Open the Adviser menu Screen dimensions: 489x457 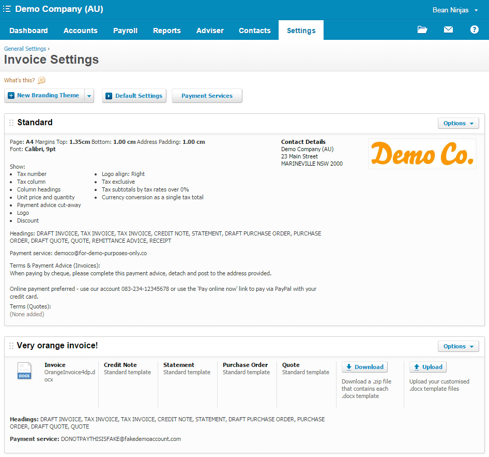210,31
